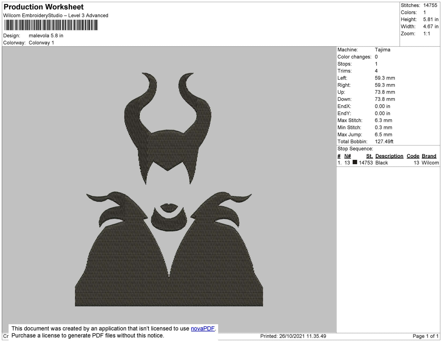442x342 pixels.
Task: Select 'Wilcom EmbroideryStudio – Level 3 Advanced' text
Action: pyautogui.click(x=56, y=15)
